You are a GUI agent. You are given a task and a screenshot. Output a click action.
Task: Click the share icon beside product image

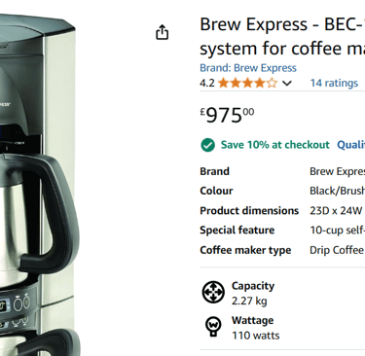click(x=162, y=32)
